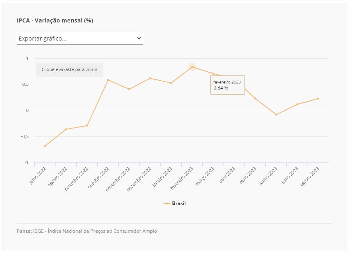Click the 'IPCA - Variação mensal (%)' title

click(55, 20)
